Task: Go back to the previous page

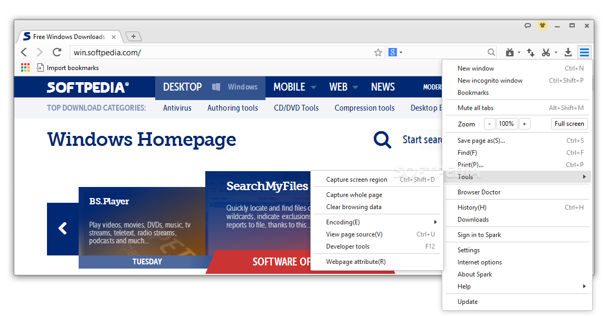Action: coord(24,52)
